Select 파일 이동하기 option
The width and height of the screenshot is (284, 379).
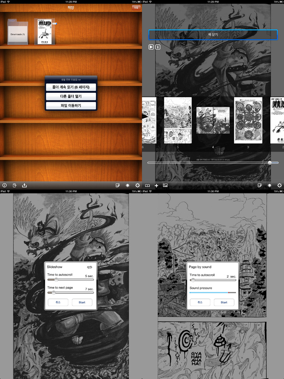pos(71,105)
